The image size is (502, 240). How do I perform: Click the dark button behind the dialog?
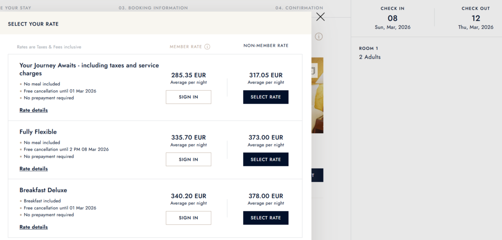[x=318, y=175]
